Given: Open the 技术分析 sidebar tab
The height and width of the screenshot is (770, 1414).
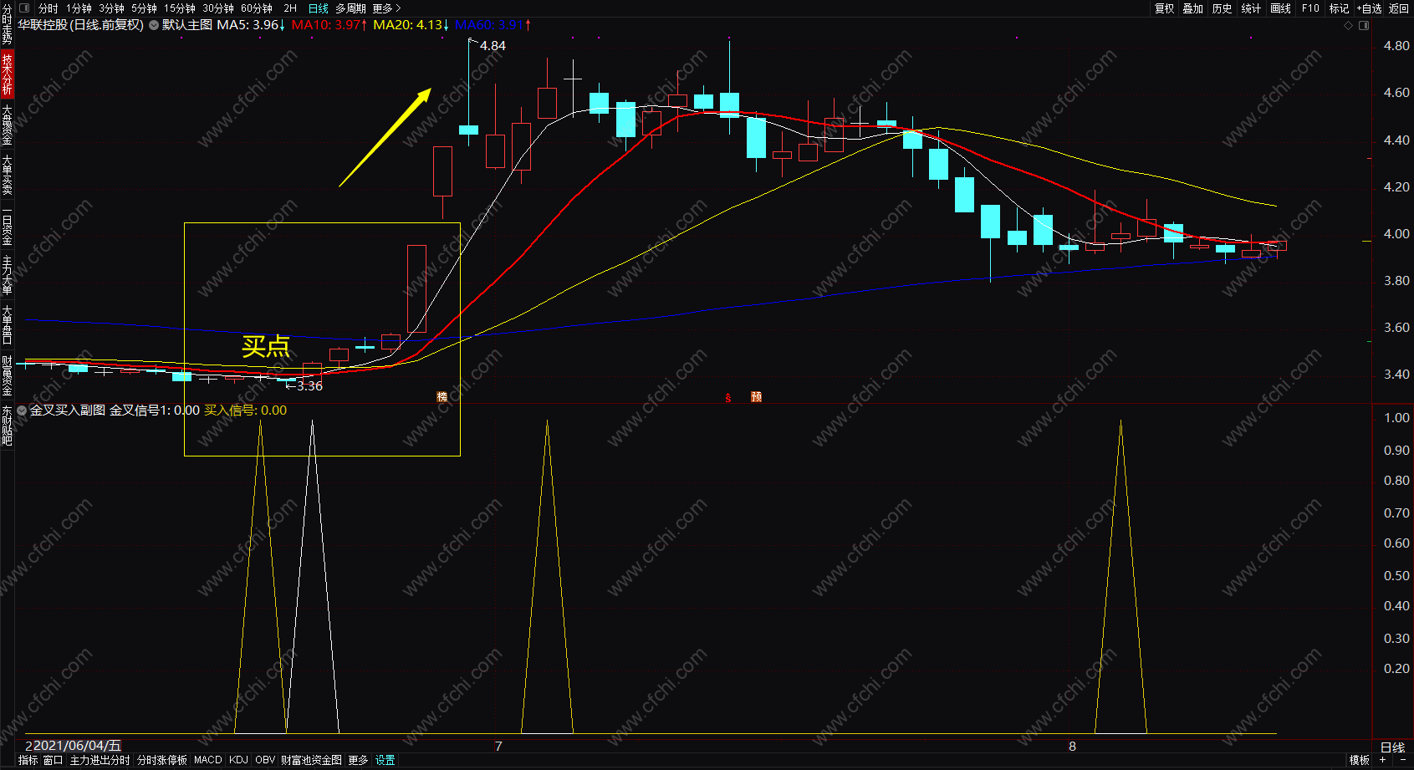Looking at the screenshot, I should (7, 74).
